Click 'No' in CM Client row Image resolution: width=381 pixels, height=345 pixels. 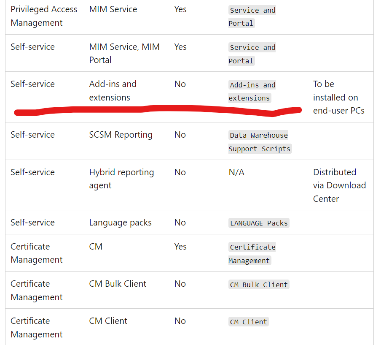click(180, 321)
